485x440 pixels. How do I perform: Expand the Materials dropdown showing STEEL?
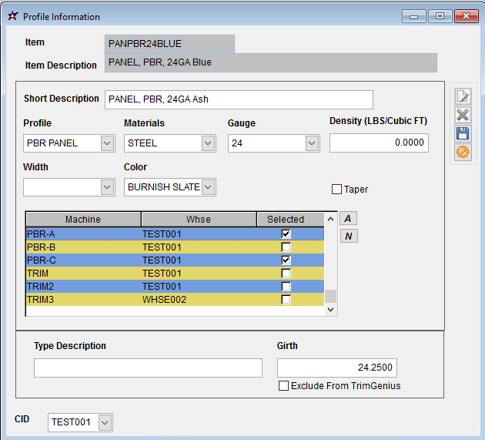[208, 143]
